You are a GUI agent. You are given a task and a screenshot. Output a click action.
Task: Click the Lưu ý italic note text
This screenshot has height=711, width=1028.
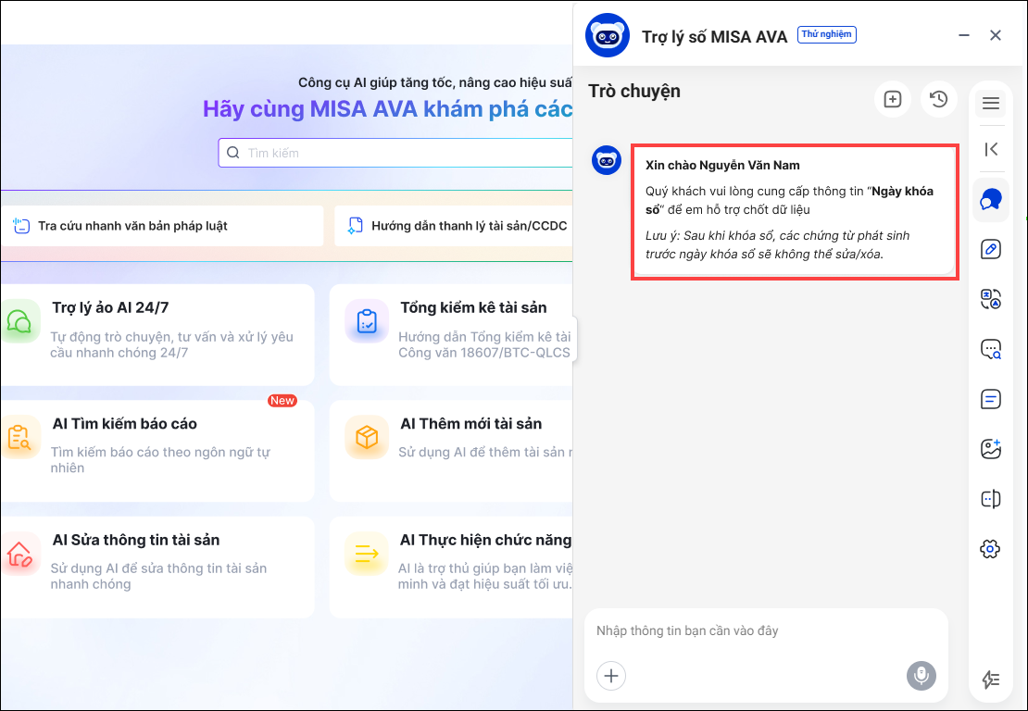click(778, 245)
